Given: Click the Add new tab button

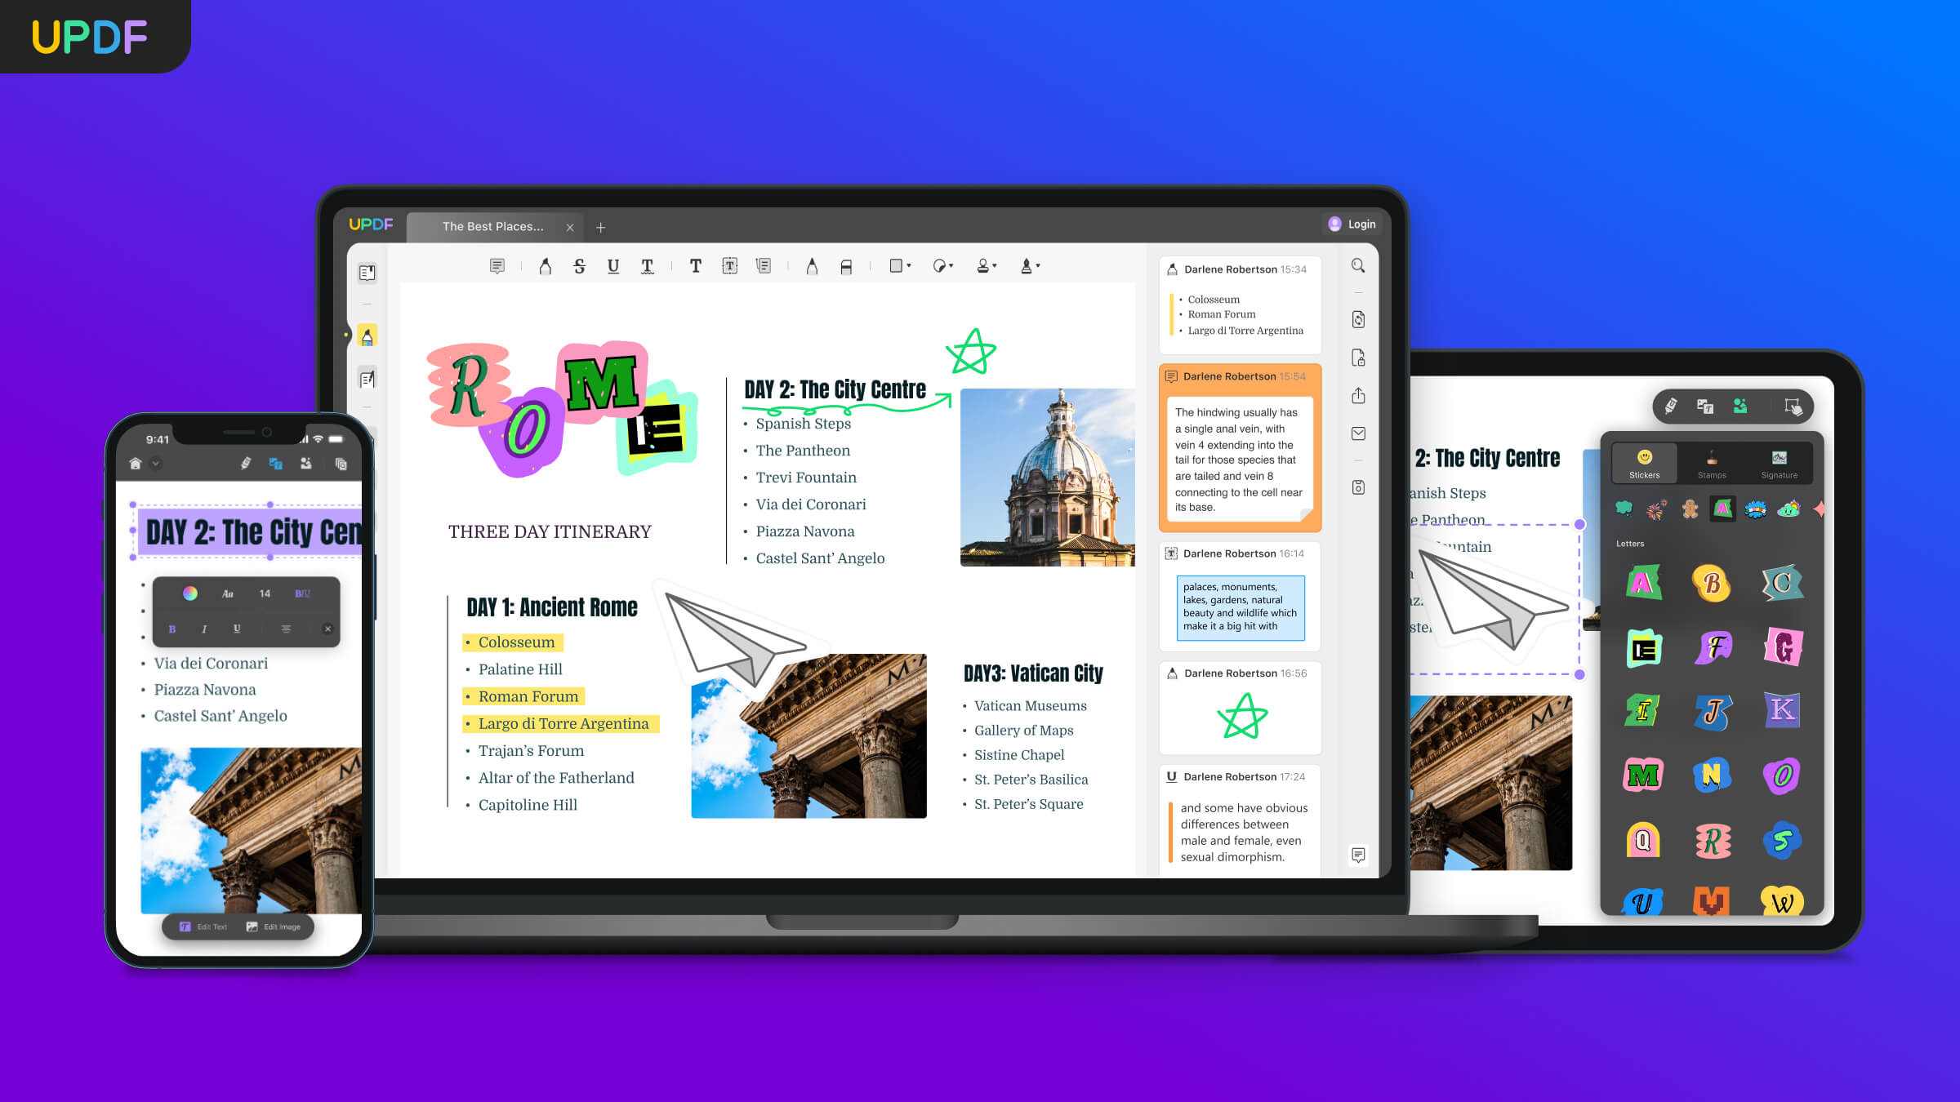Looking at the screenshot, I should pyautogui.click(x=603, y=224).
